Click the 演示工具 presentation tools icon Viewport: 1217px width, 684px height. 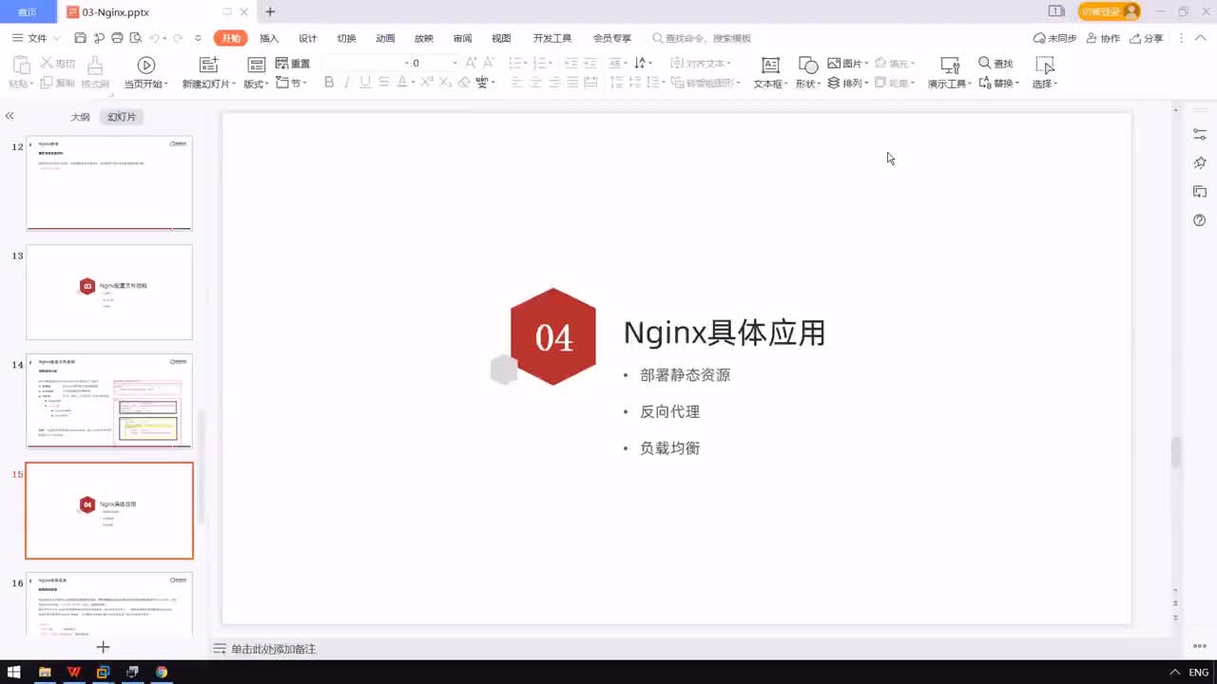coord(949,65)
